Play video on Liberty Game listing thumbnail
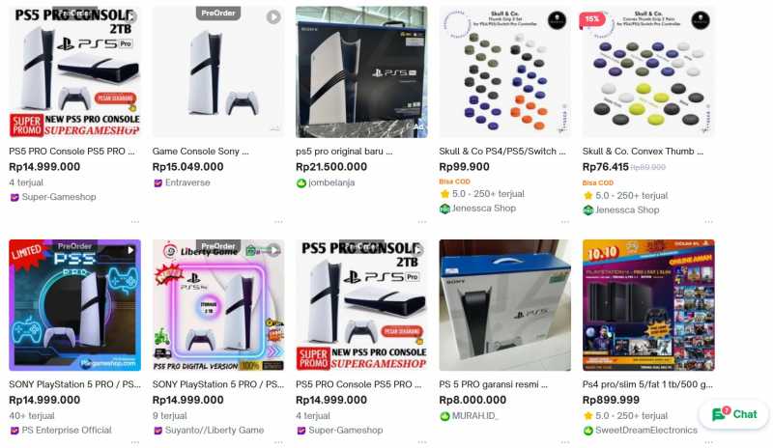The height and width of the screenshot is (448, 773). pos(273,250)
